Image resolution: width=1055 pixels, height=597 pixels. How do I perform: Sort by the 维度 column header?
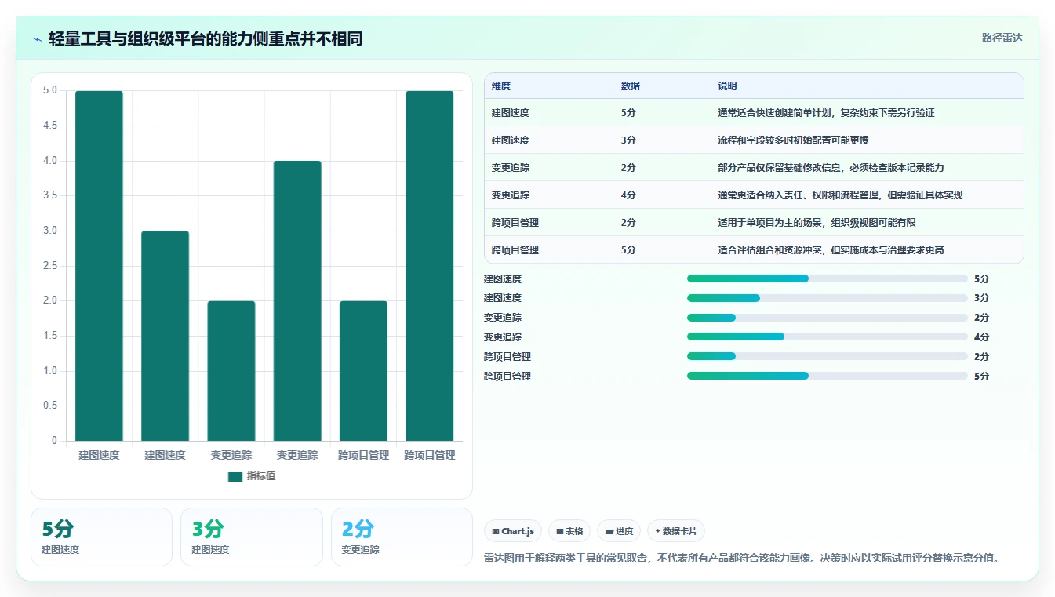coord(501,86)
